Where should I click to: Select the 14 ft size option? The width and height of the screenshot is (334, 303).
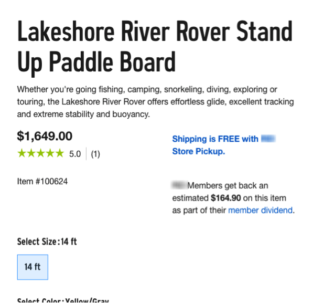point(33,267)
